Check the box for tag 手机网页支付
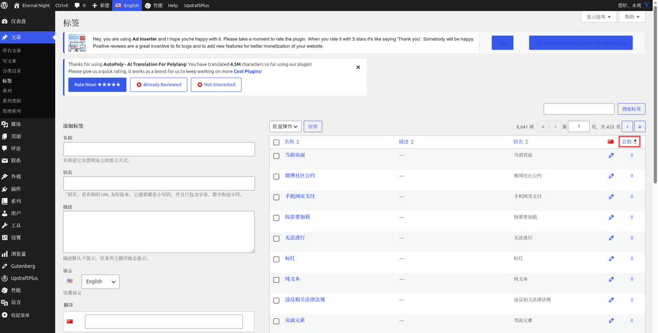Screen dimensions: 658x333 (276, 197)
